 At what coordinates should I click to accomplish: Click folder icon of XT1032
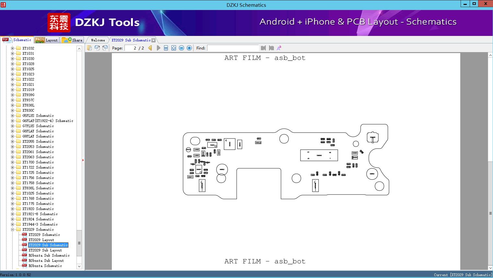click(18, 48)
